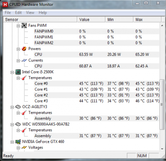Screen dimensions: 166x161
Task: Click the blue wave icon next to Currents
Action: click(24, 61)
